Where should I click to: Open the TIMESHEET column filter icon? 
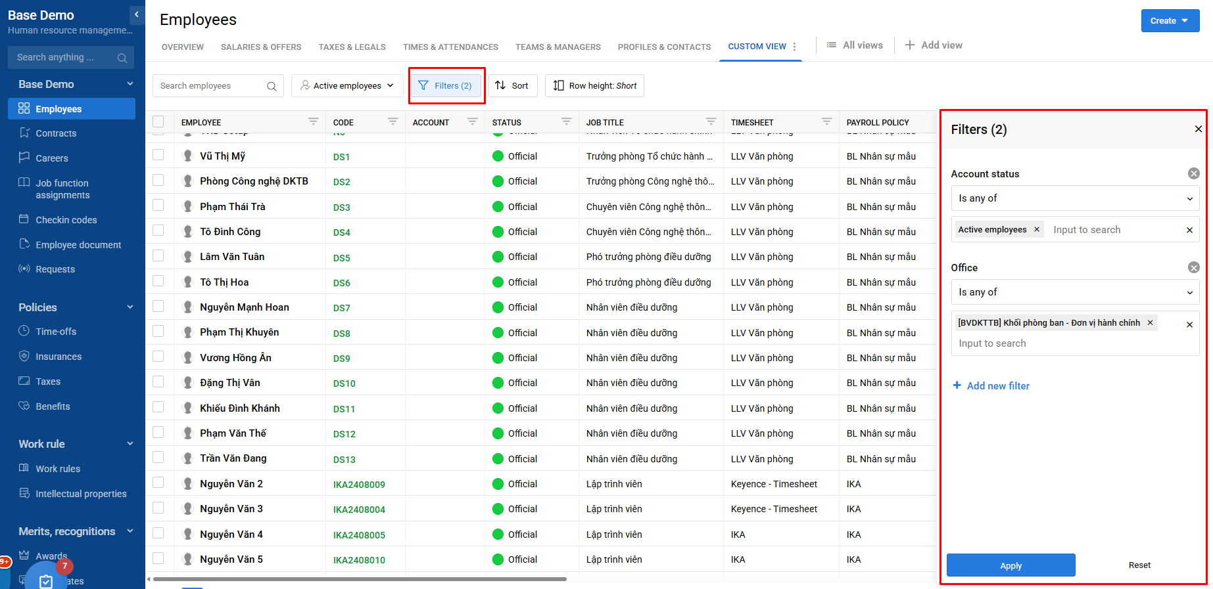[826, 121]
